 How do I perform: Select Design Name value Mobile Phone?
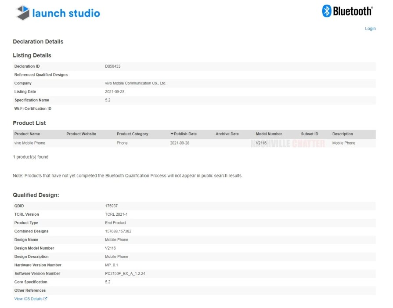coord(116,240)
